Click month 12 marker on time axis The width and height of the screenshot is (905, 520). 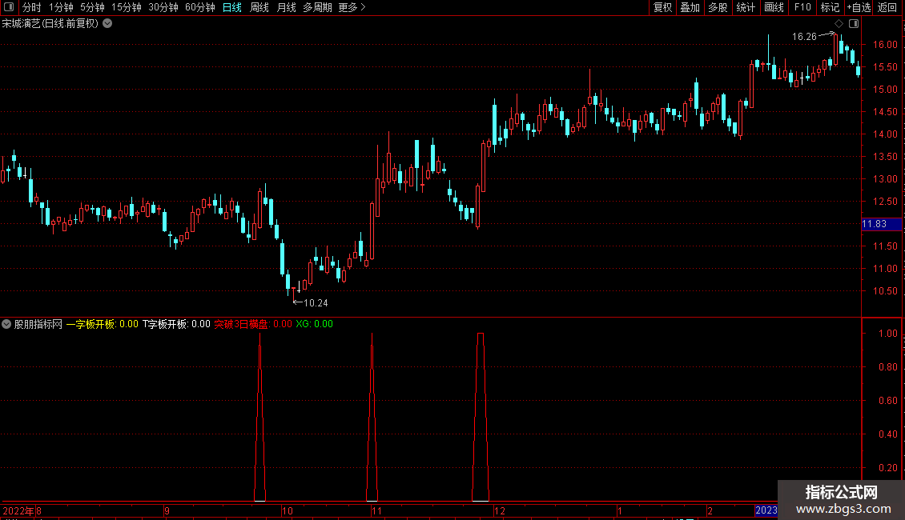coord(499,510)
